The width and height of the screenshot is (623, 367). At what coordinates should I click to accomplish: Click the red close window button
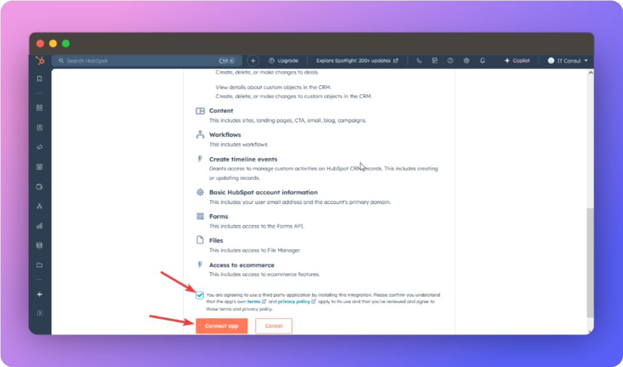point(40,43)
